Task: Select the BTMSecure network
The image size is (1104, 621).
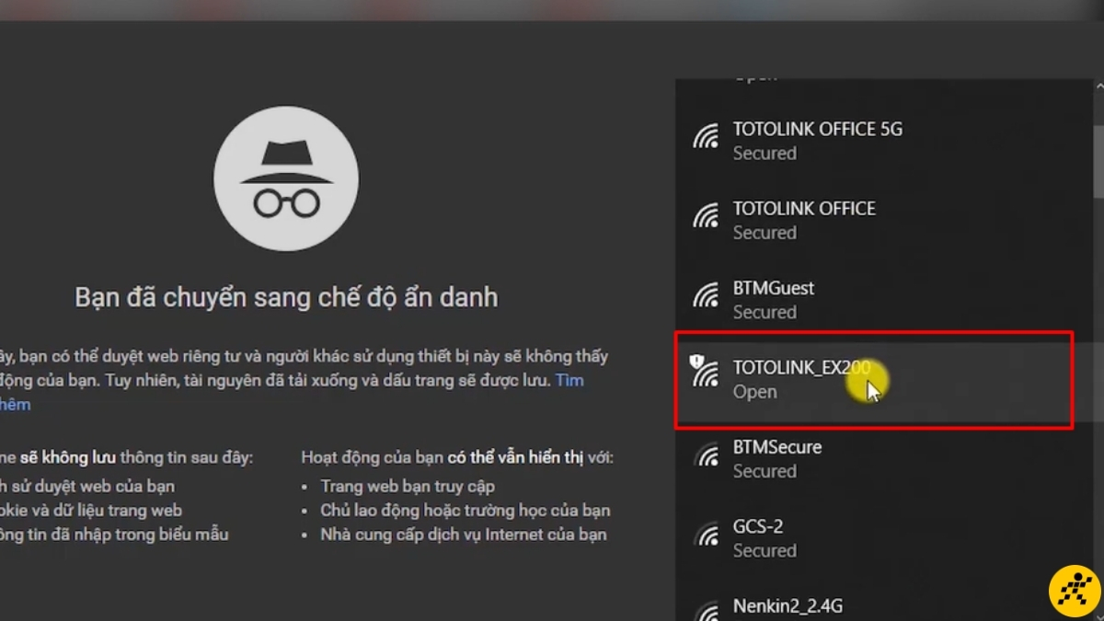Action: coord(883,458)
